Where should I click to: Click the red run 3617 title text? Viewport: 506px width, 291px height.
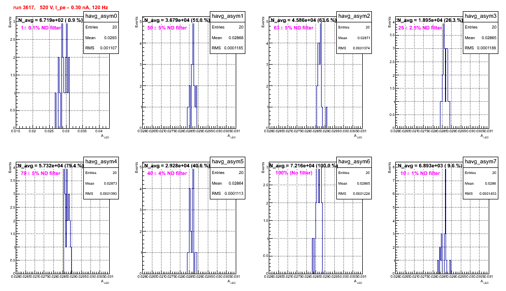click(60, 7)
